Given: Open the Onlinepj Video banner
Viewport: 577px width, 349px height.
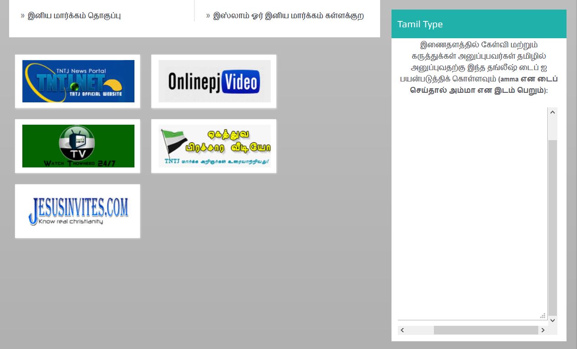Looking at the screenshot, I should pyautogui.click(x=214, y=81).
